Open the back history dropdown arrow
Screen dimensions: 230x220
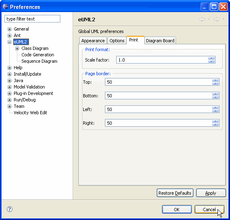[209, 19]
